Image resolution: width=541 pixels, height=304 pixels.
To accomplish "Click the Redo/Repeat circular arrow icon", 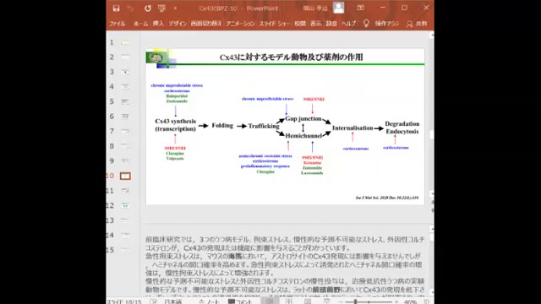I will 148,8.
